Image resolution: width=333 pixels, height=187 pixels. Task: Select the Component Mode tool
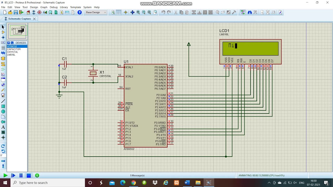[x=3, y=32]
